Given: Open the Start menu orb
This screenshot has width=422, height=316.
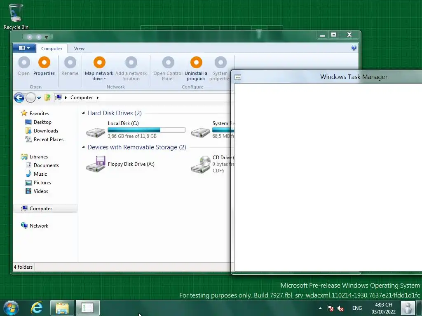Looking at the screenshot, I should (x=11, y=308).
